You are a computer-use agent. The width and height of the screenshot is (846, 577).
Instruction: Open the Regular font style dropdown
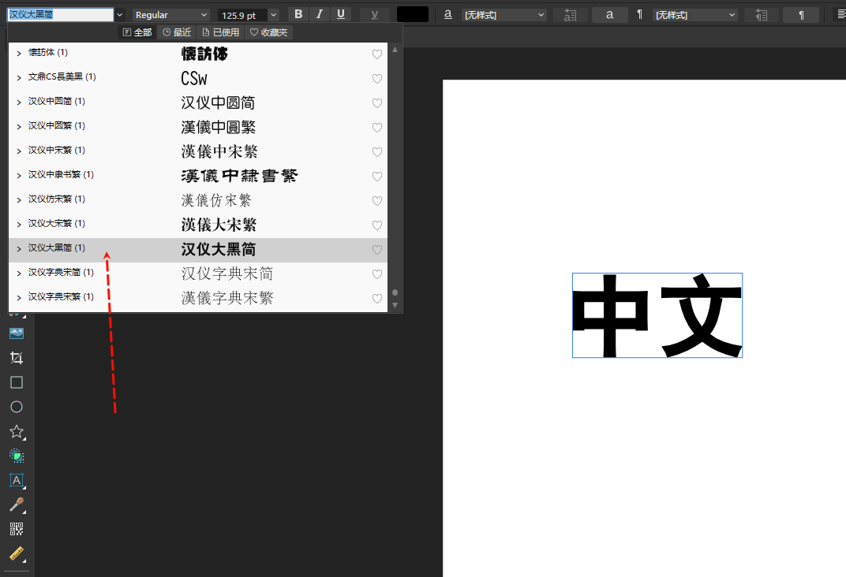tap(204, 14)
